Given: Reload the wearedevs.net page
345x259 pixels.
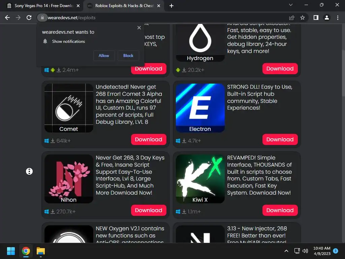Looking at the screenshot, I should tap(29, 18).
